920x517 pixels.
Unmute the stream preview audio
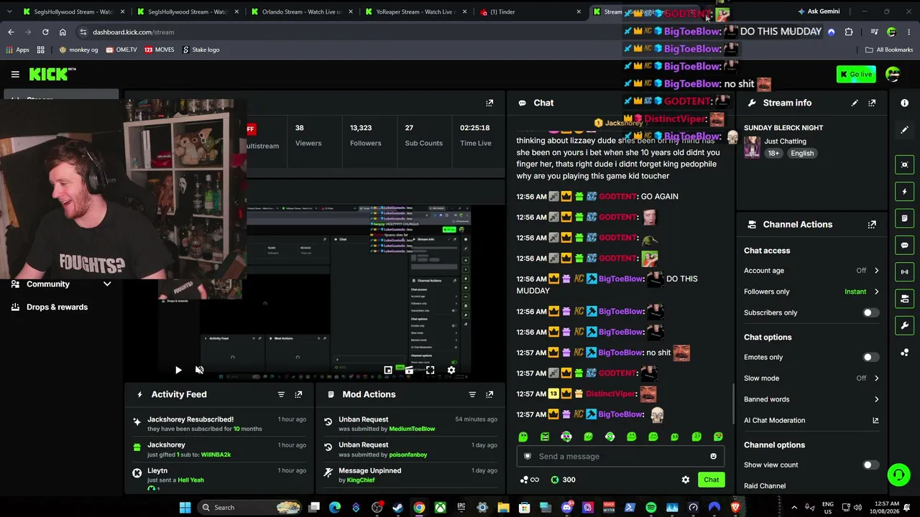tap(200, 371)
